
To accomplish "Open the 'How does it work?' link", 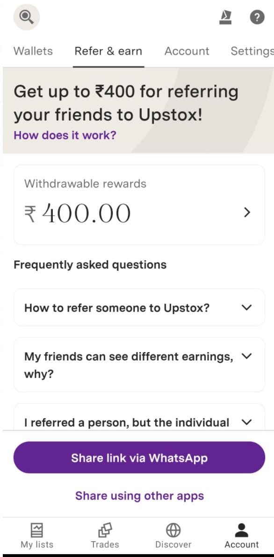I will pyautogui.click(x=64, y=135).
